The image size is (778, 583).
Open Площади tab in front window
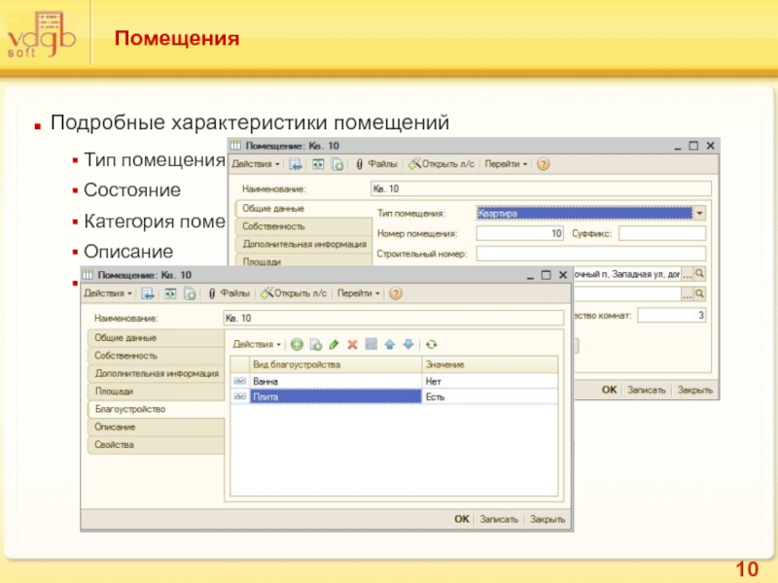pos(156,392)
